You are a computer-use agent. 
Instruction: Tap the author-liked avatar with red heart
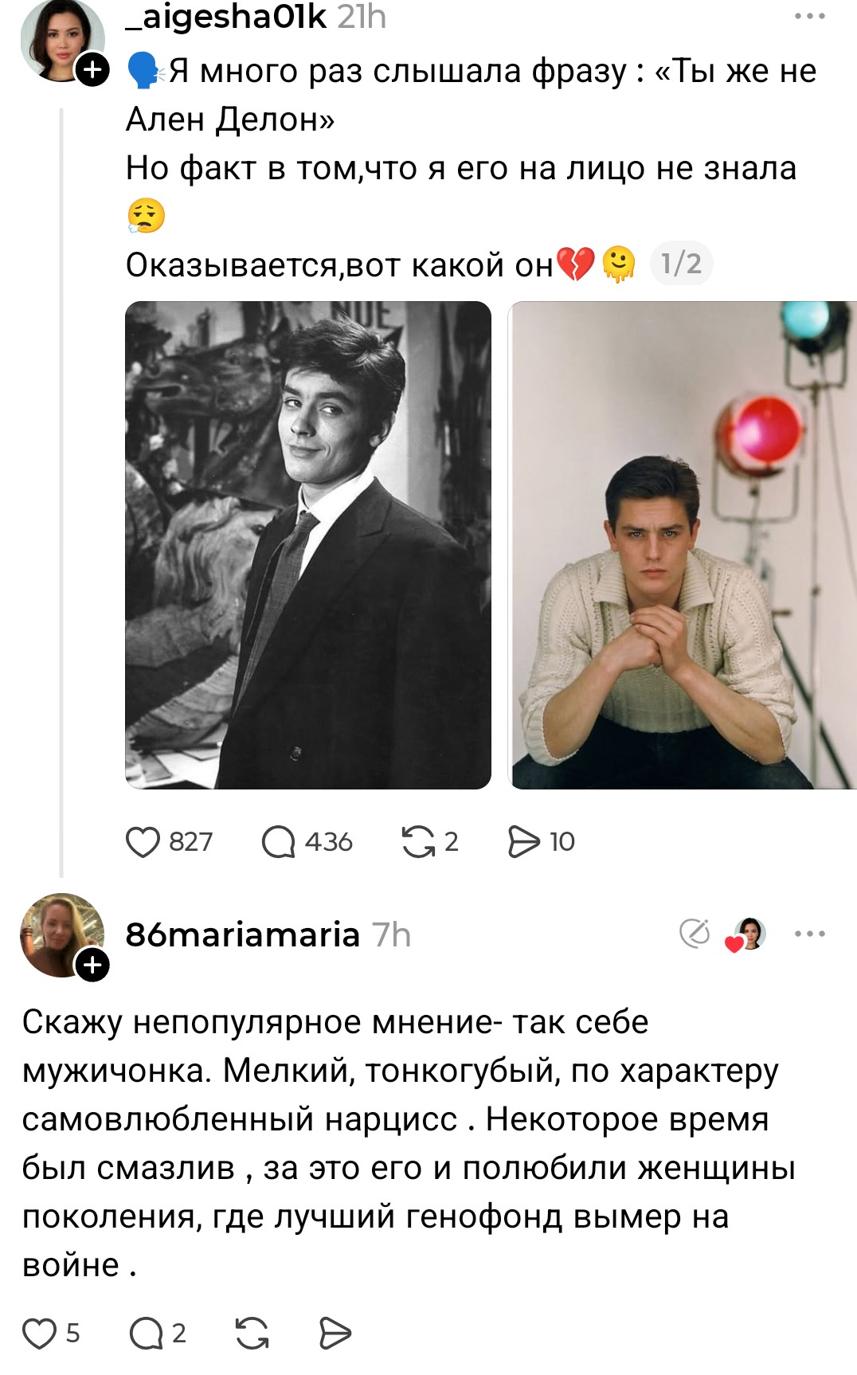(x=747, y=934)
